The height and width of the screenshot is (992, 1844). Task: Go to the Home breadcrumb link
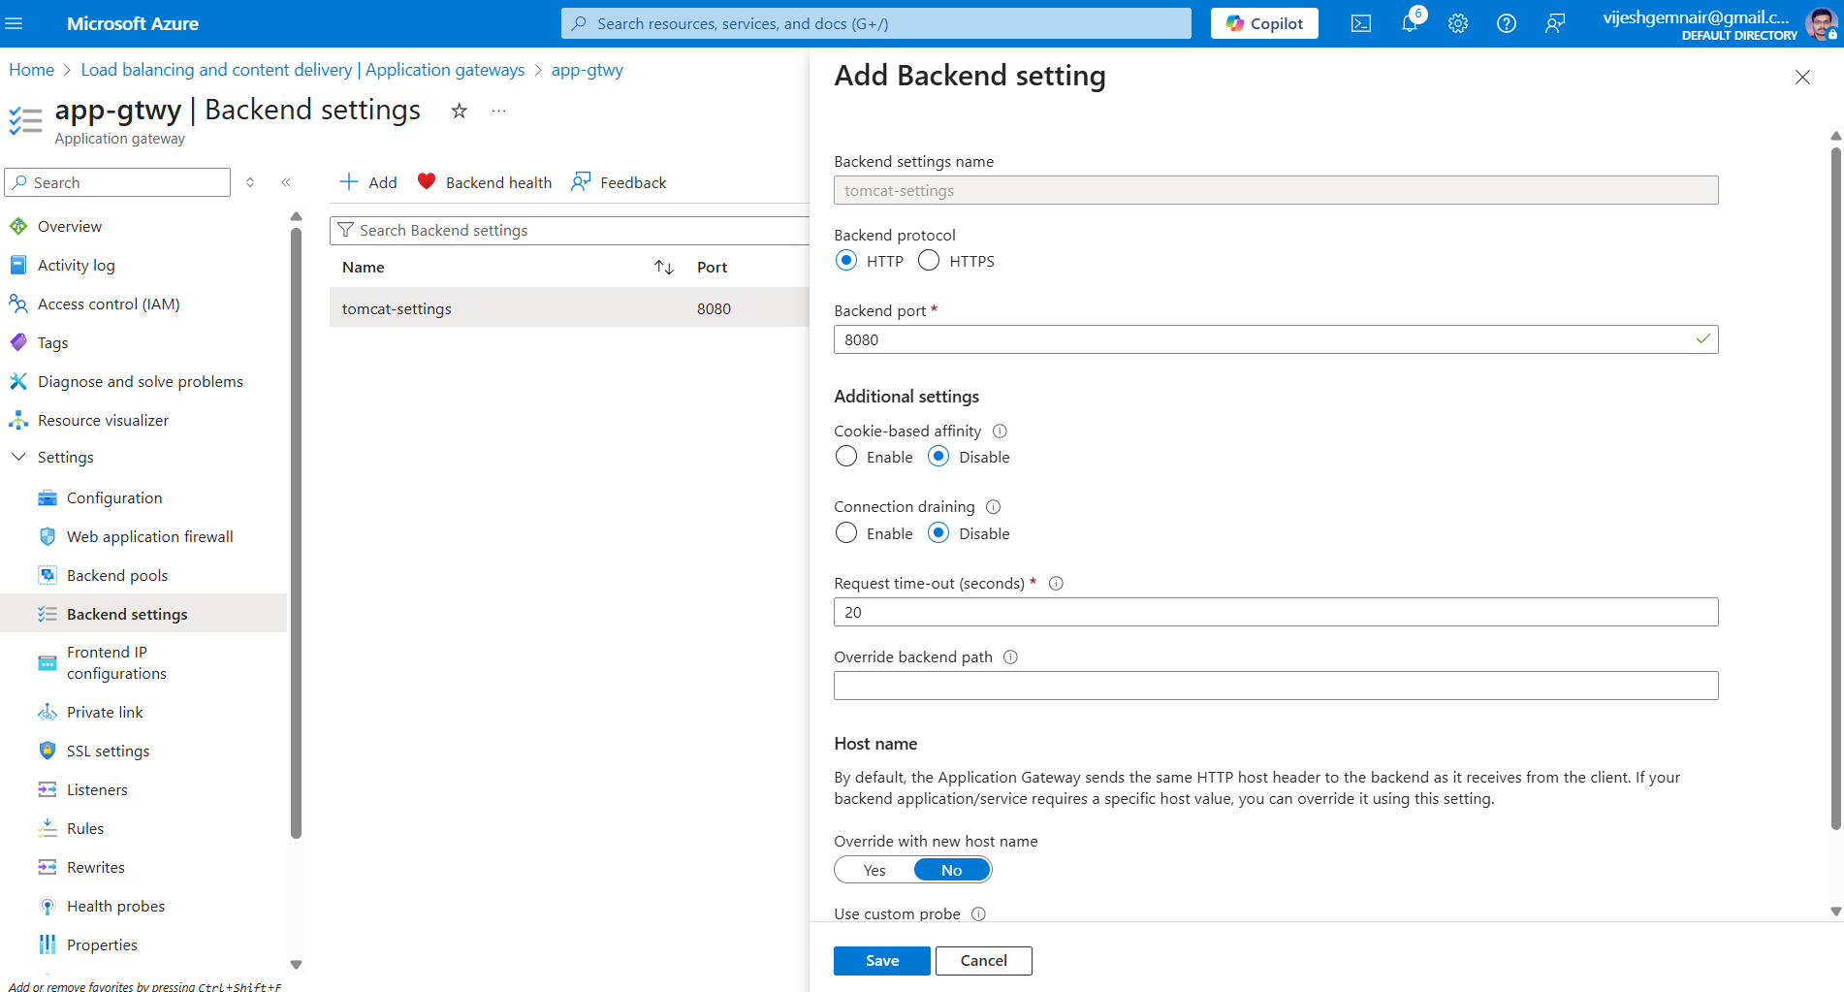[x=32, y=70]
